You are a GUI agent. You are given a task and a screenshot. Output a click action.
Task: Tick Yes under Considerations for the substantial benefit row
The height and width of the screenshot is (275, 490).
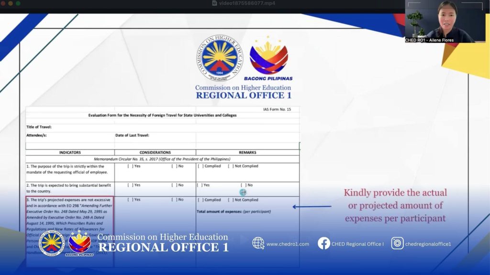pos(130,185)
